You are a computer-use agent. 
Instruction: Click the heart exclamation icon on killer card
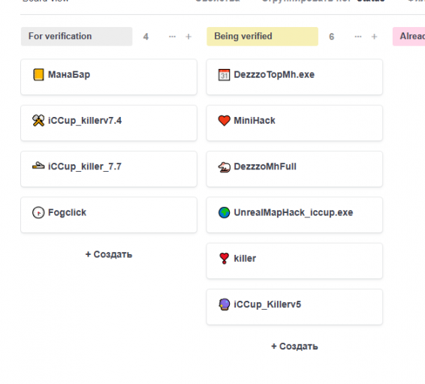pos(225,258)
